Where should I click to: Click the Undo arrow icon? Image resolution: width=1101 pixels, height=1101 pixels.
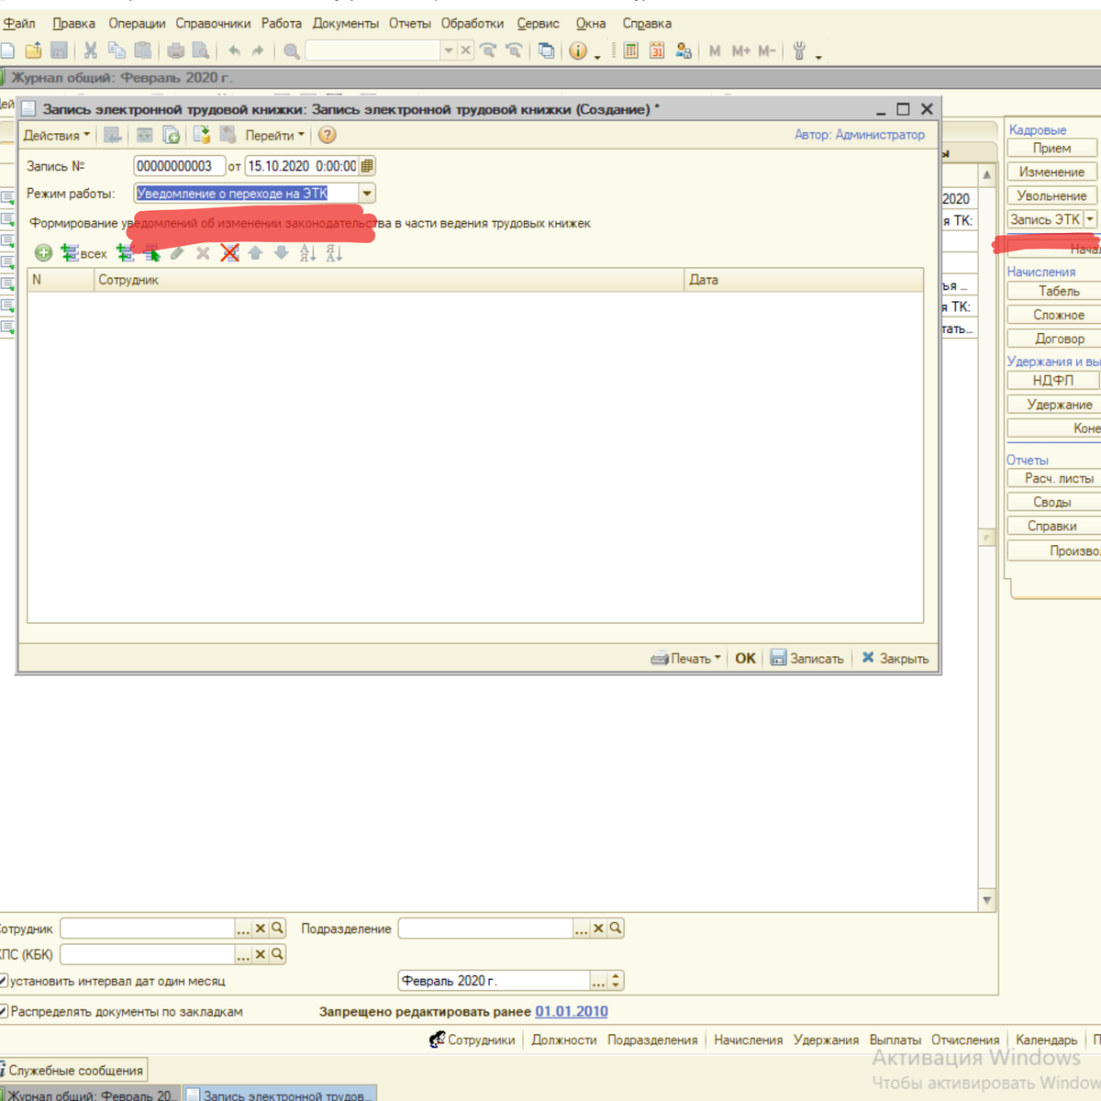click(x=234, y=51)
